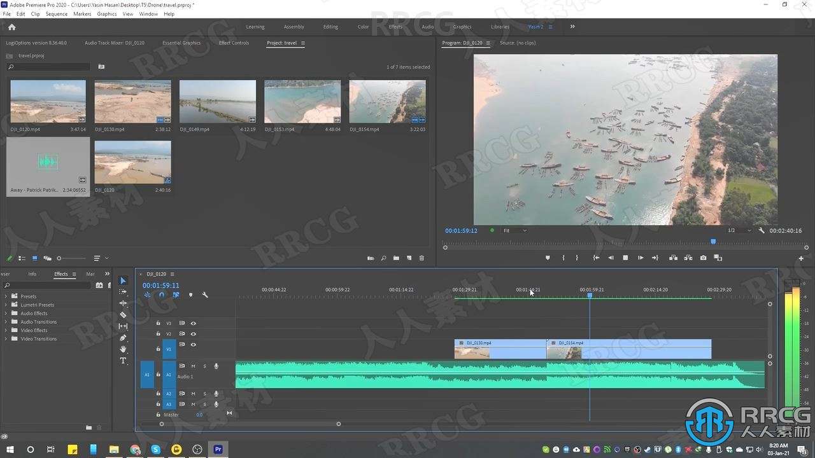Click the Home icon
This screenshot has width=815, height=458.
(11, 27)
